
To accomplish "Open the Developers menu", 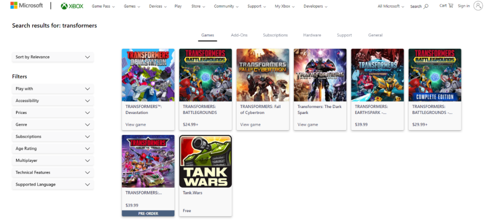I will (315, 6).
